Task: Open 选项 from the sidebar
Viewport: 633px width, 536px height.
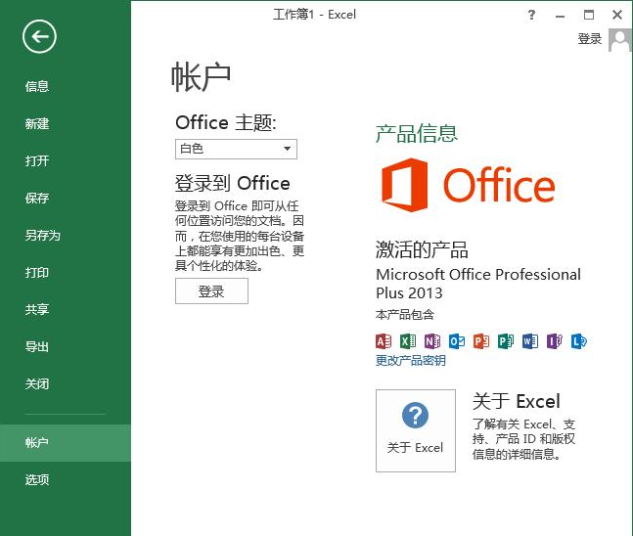Action: click(37, 480)
